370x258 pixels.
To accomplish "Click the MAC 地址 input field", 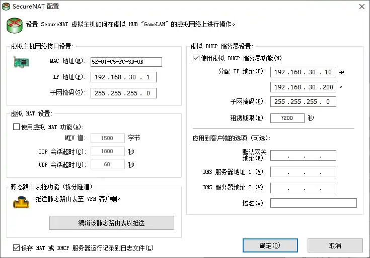I will [x=126, y=62].
